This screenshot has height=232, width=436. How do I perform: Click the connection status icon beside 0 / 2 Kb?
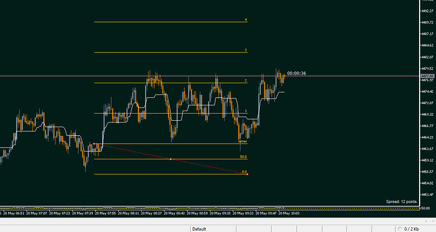pyautogui.click(x=400, y=229)
